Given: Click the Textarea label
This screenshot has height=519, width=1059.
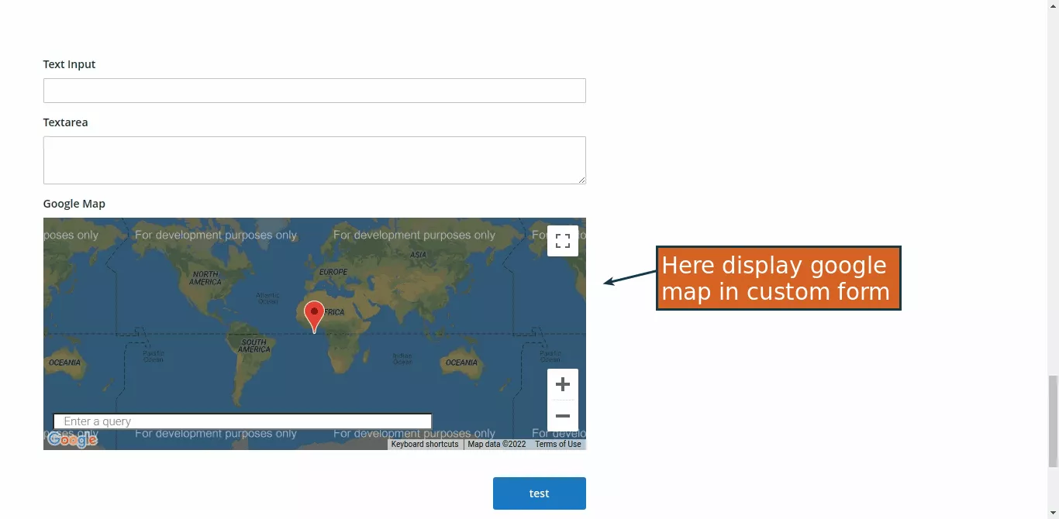Looking at the screenshot, I should click(65, 122).
